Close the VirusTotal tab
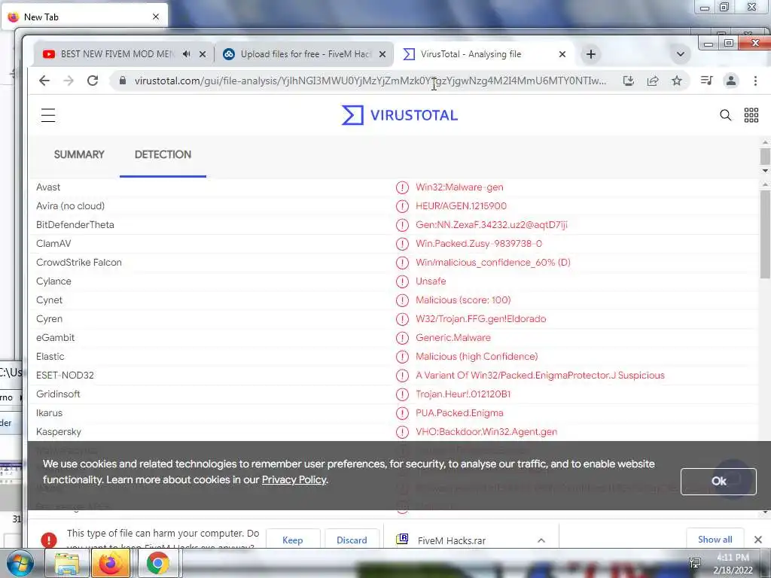 pos(562,54)
